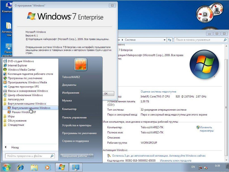
Task: Click OK in the About Windows dialog
Action: (x=108, y=94)
